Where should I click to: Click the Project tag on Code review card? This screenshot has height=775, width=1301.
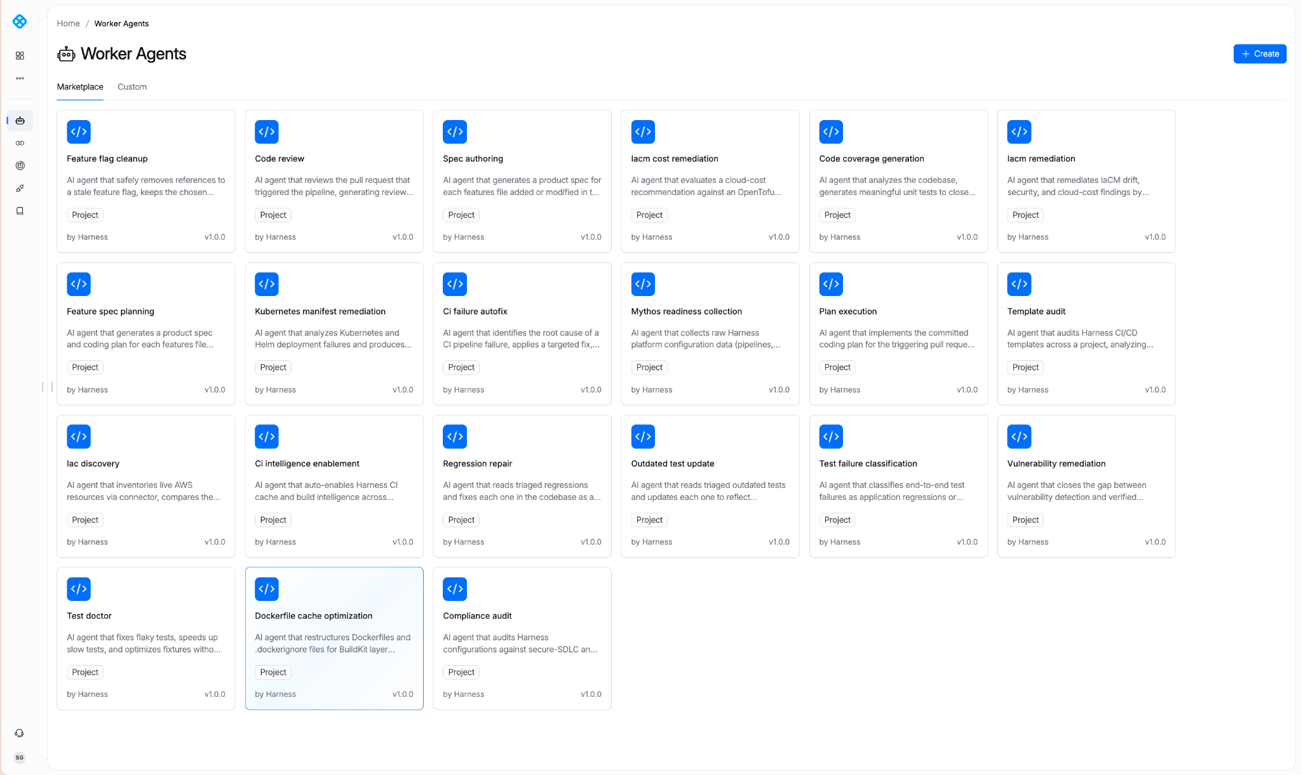click(273, 215)
